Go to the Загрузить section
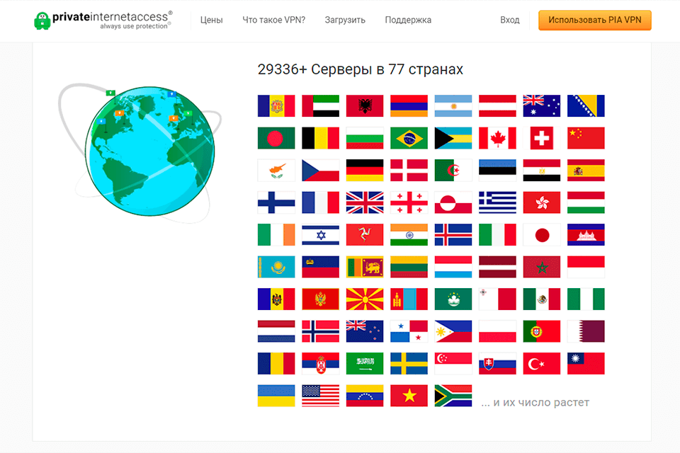680x453 pixels. 345,20
